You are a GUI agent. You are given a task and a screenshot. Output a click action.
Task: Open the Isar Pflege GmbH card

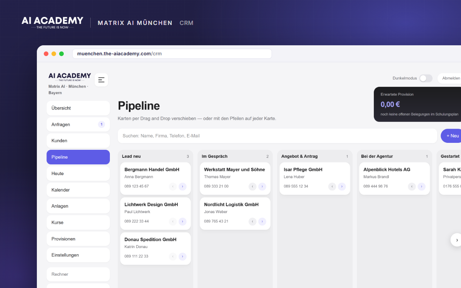coord(315,179)
